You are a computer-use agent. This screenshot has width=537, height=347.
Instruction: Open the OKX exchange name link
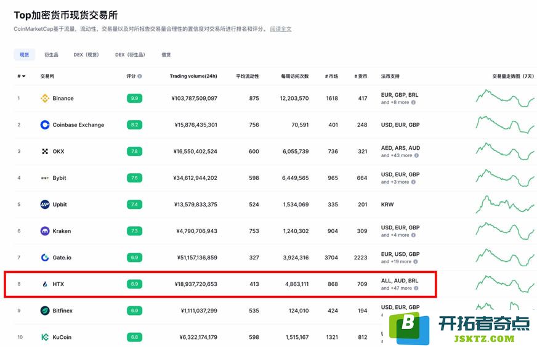(59, 151)
